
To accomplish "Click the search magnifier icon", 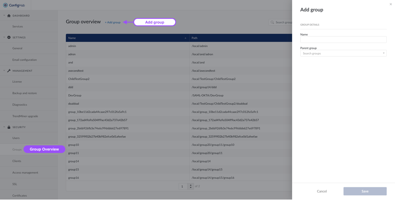I will 273,22.
